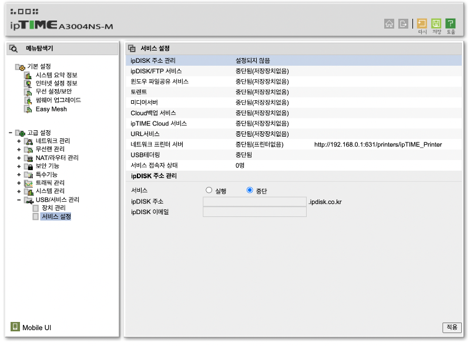
Task: Select the ipDISK 주소 관리 row
Action: click(294, 61)
